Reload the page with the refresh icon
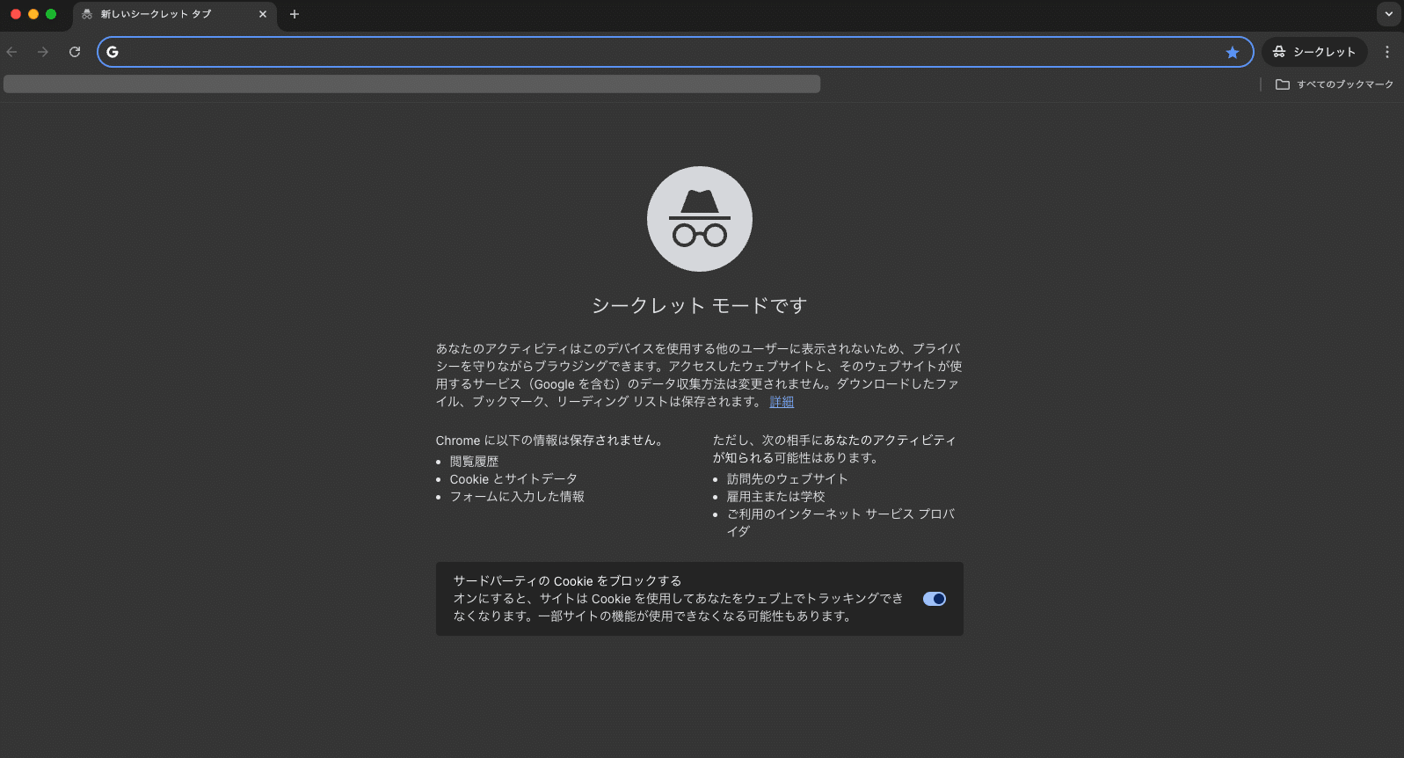Screen dimensions: 1404x758 point(75,52)
